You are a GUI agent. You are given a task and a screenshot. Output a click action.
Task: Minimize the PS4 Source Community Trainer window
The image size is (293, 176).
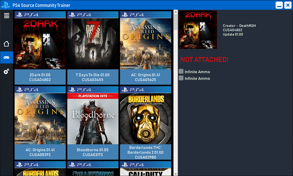click(279, 5)
